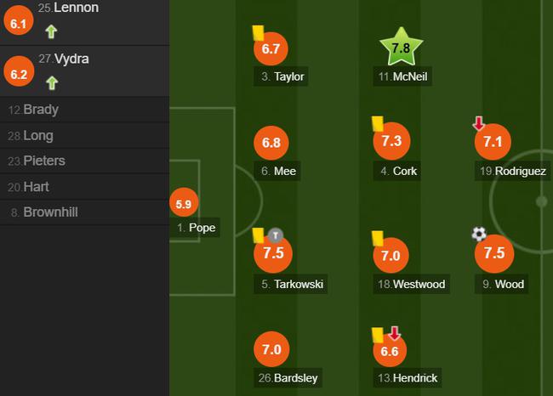The image size is (553, 396).
Task: Click the green sub-on arrow under Lennon
Action: click(x=52, y=31)
